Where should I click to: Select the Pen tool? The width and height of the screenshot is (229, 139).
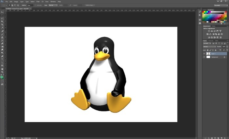(2, 56)
